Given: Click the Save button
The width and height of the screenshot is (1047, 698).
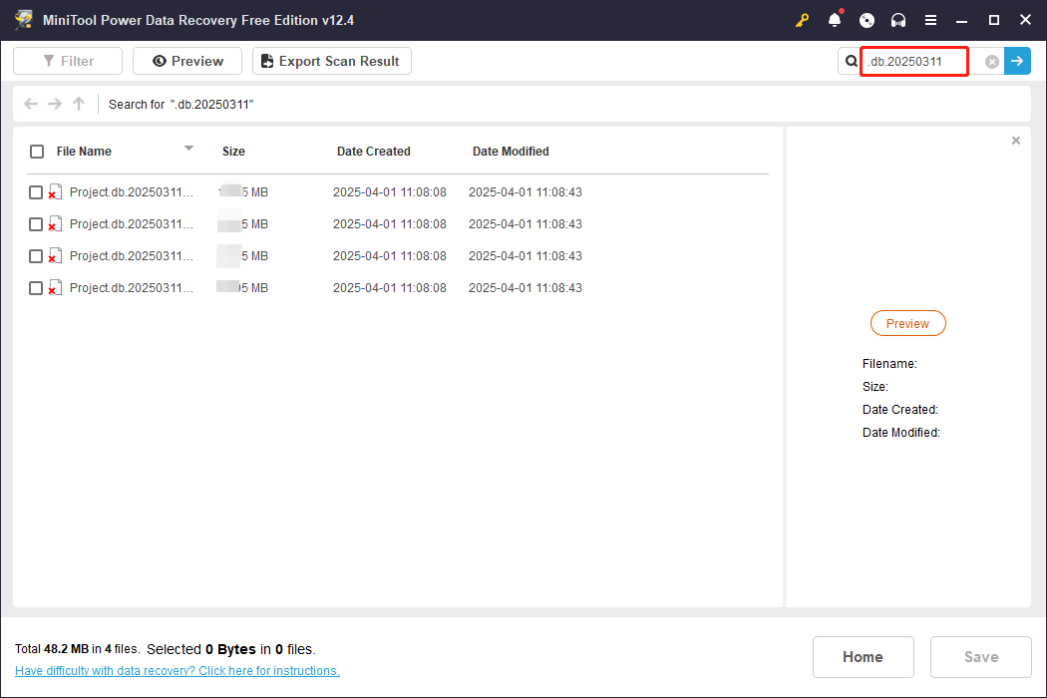Looking at the screenshot, I should tap(981, 657).
